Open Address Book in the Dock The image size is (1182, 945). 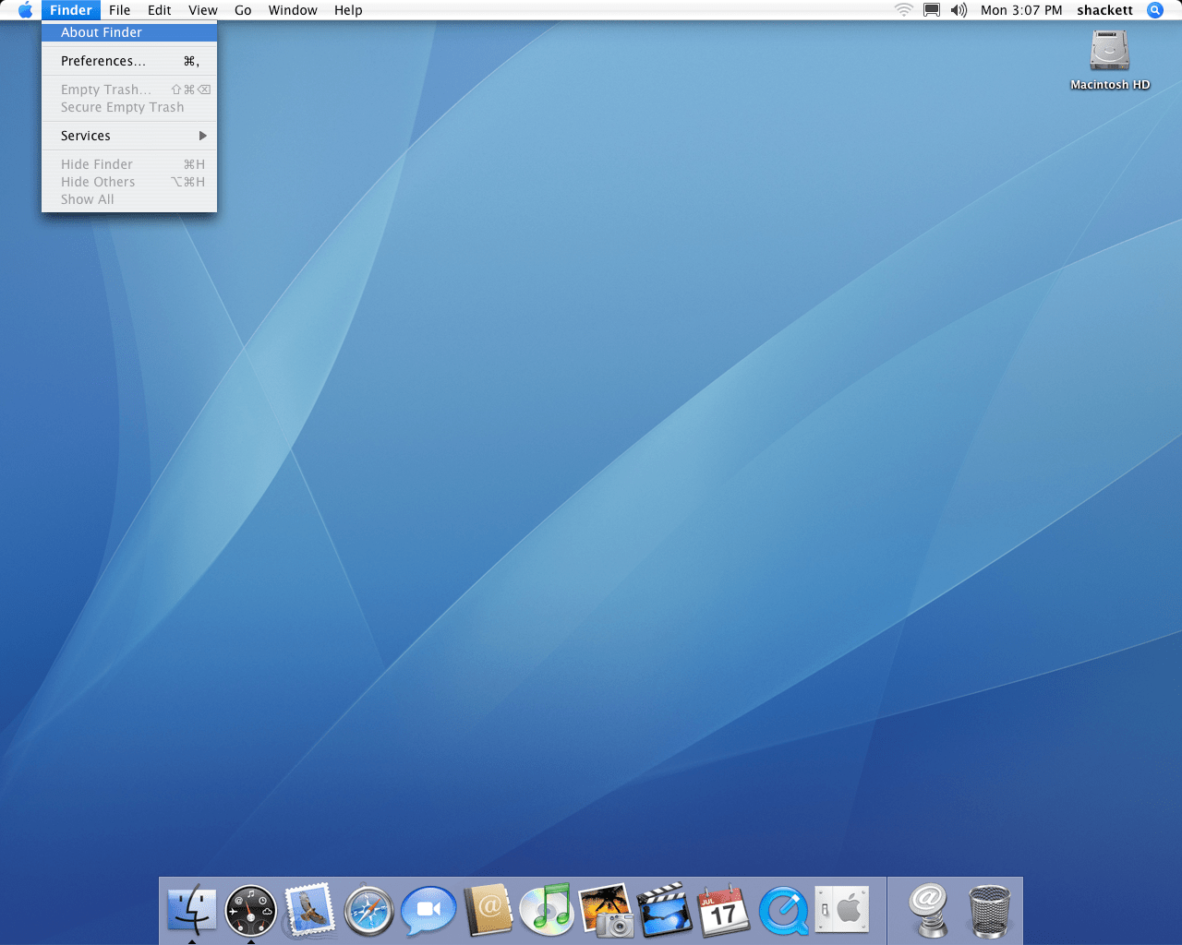click(488, 910)
